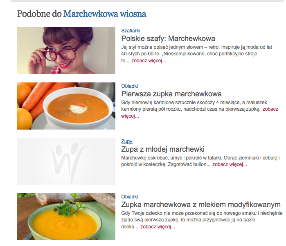This screenshot has width=286, height=246.
Task: Click zobacz więcej under Zupa z młodej marchewki
Action: click(x=230, y=164)
